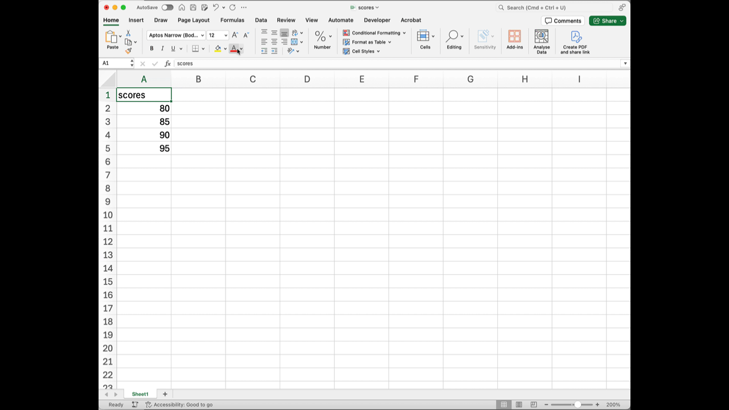Image resolution: width=729 pixels, height=410 pixels.
Task: Click the Save floppy disk icon
Action: pos(193,7)
